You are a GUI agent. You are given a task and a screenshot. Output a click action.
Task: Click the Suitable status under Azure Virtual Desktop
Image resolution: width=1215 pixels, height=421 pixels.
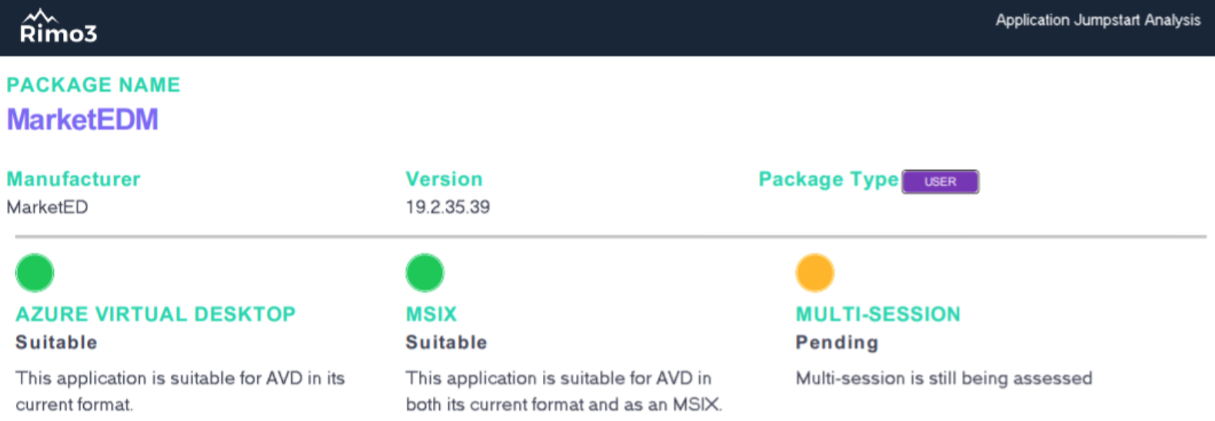[56, 343]
